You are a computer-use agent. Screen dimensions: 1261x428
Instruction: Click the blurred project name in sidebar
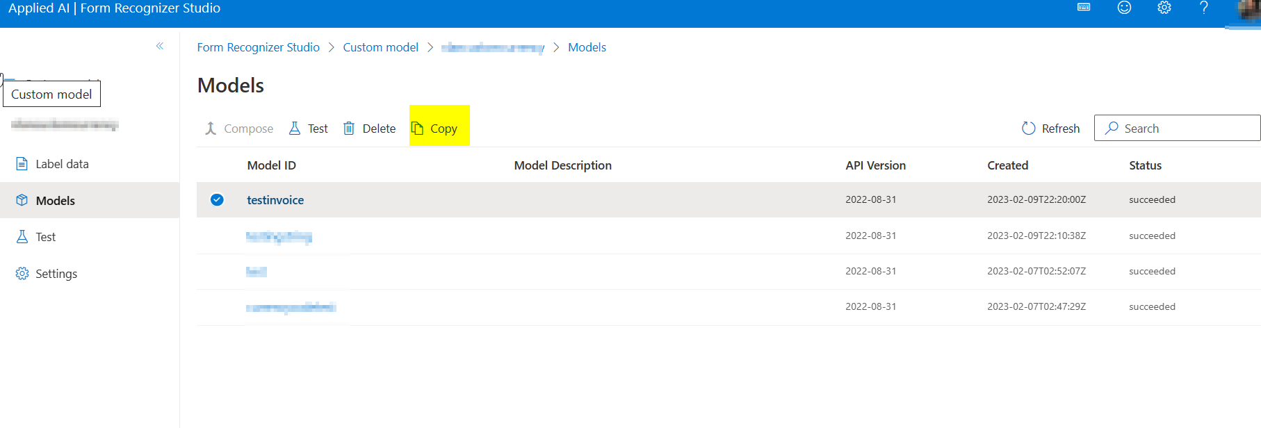(x=65, y=125)
